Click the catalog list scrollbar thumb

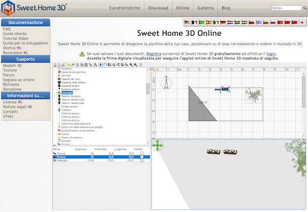coord(148,89)
